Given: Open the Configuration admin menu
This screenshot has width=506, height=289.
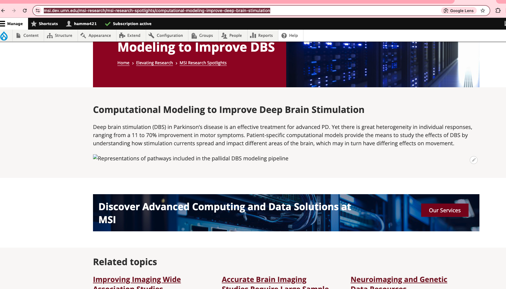Looking at the screenshot, I should [166, 35].
